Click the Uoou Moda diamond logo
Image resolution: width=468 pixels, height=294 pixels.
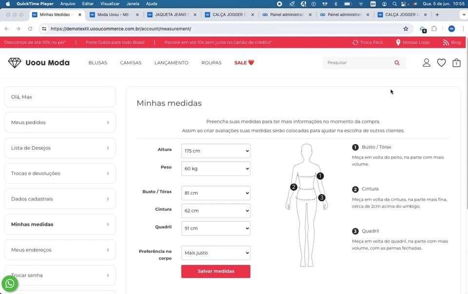15,62
